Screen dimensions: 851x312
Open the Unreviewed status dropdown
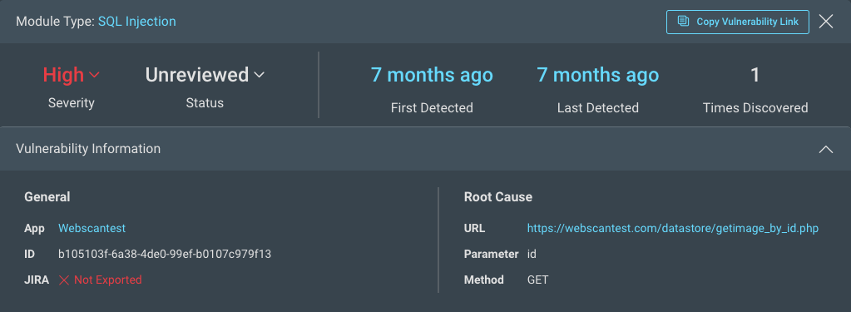click(204, 75)
